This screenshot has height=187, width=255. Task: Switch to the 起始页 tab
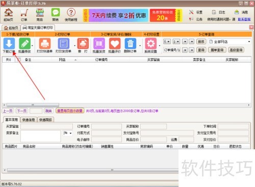pos(11,28)
